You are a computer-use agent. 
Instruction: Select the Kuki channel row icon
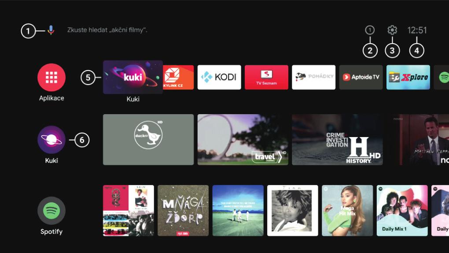pyautogui.click(x=52, y=140)
